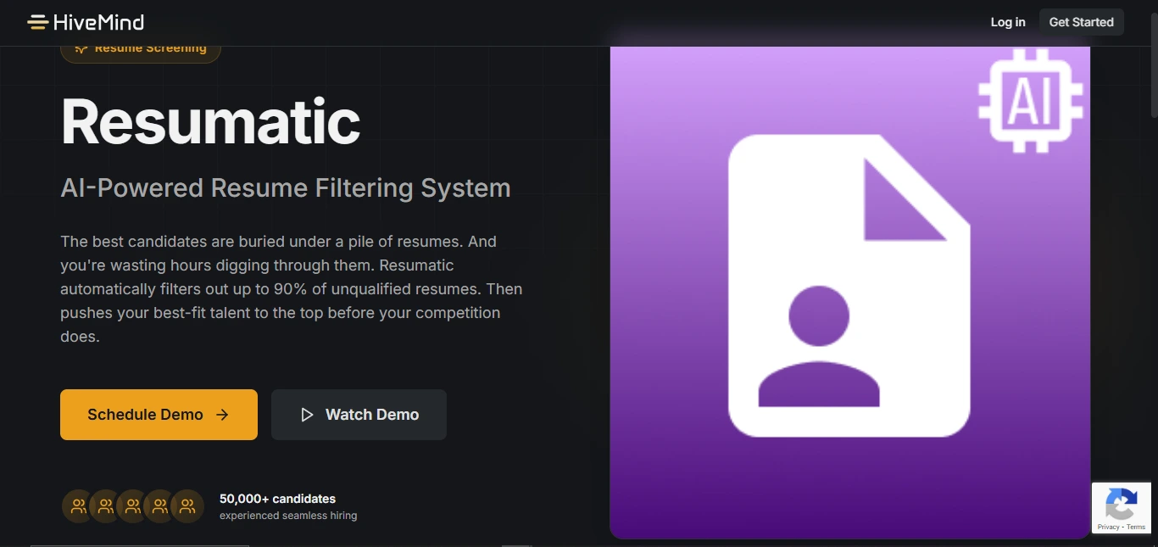
Task: Click the Resume Screening badge
Action: (x=141, y=51)
